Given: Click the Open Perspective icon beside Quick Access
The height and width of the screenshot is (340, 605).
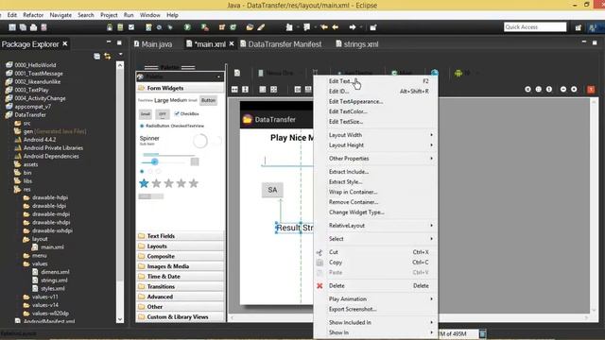Looking at the screenshot, I should [x=578, y=27].
